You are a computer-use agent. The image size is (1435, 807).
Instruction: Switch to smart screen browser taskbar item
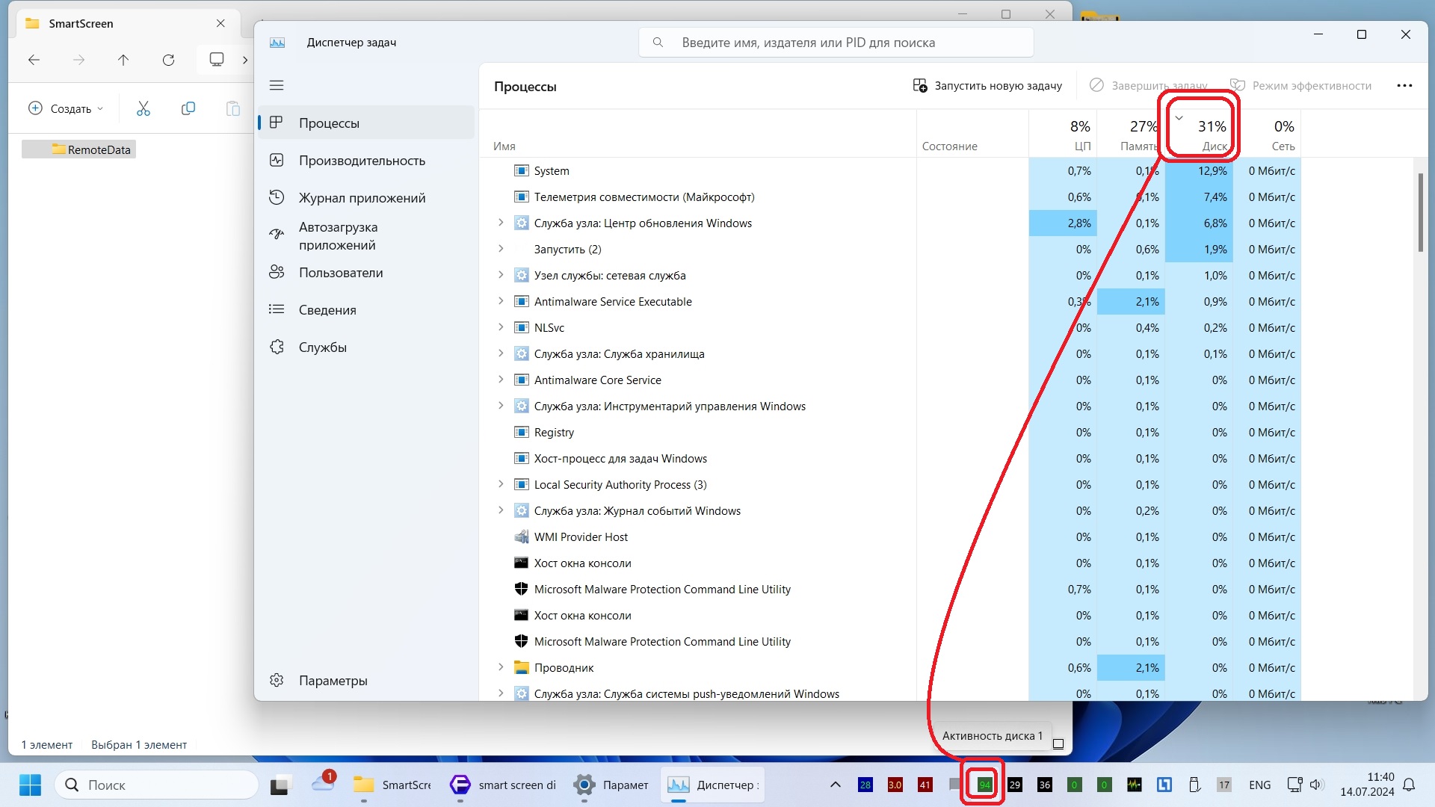pos(503,785)
